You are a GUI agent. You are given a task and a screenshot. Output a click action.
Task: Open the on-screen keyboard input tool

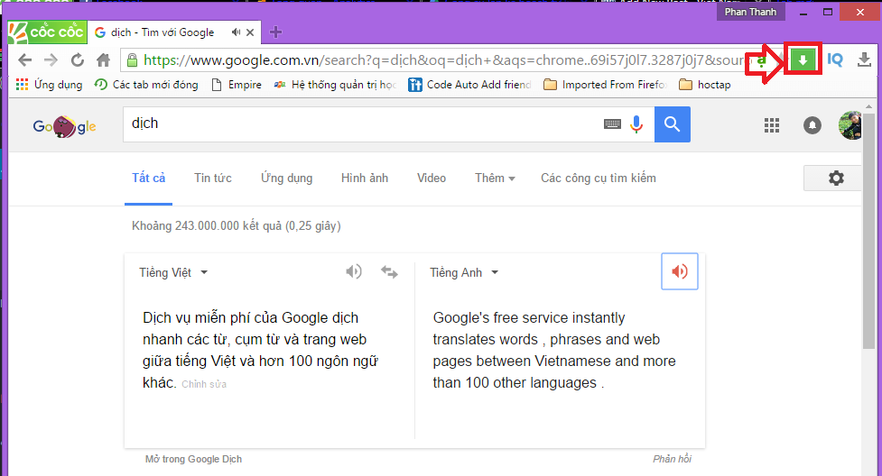coord(612,124)
